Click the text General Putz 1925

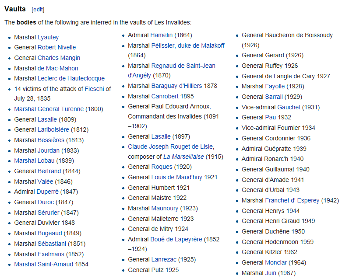point(153,270)
